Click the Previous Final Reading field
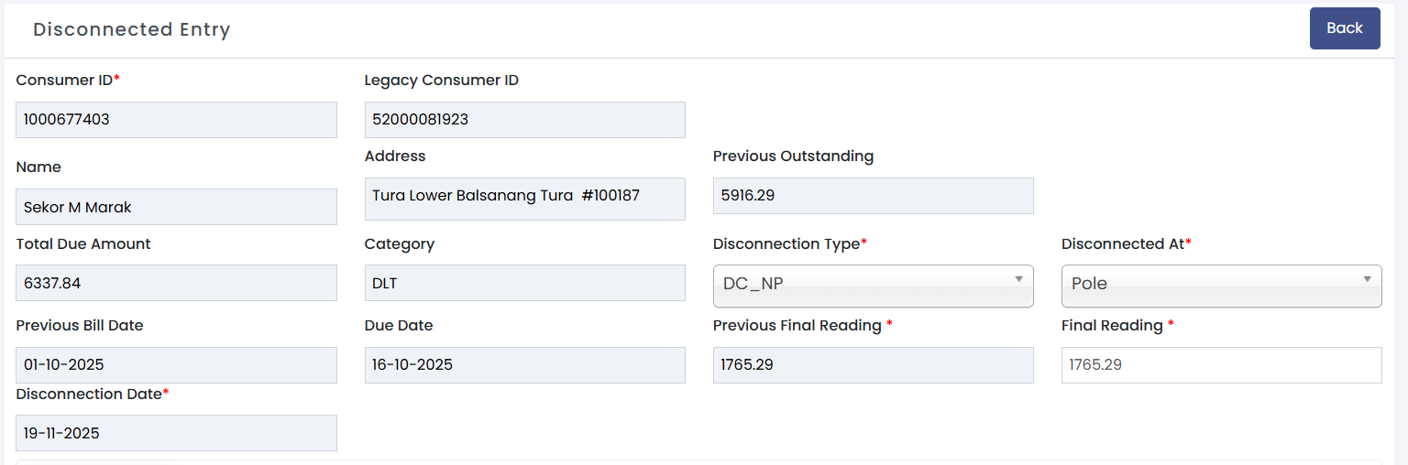1408x465 pixels. [x=873, y=364]
